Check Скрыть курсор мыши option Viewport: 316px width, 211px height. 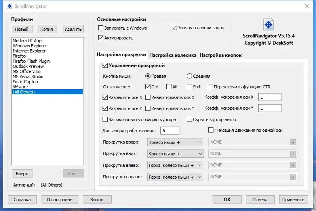[189, 120]
